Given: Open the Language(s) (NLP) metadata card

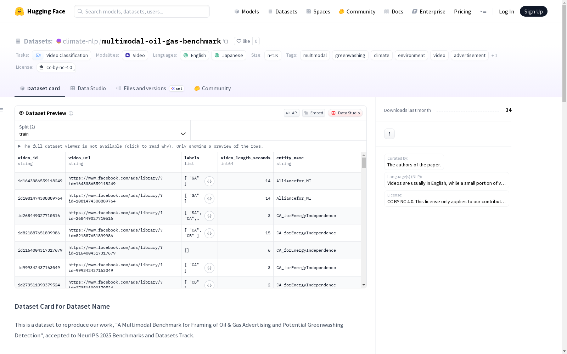Looking at the screenshot, I should point(447,180).
